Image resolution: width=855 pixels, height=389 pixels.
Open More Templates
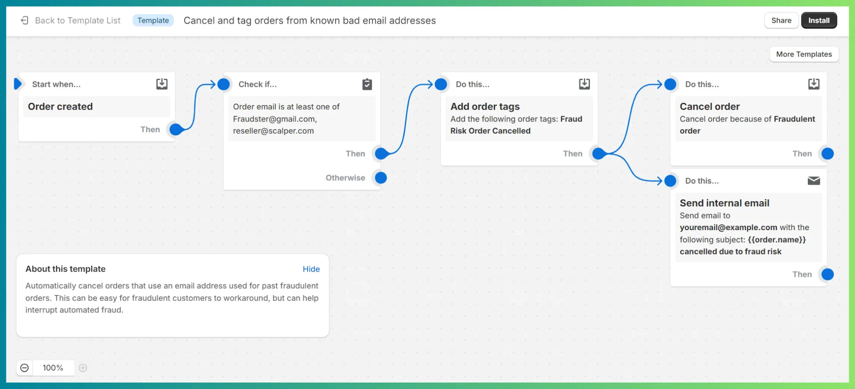click(804, 54)
